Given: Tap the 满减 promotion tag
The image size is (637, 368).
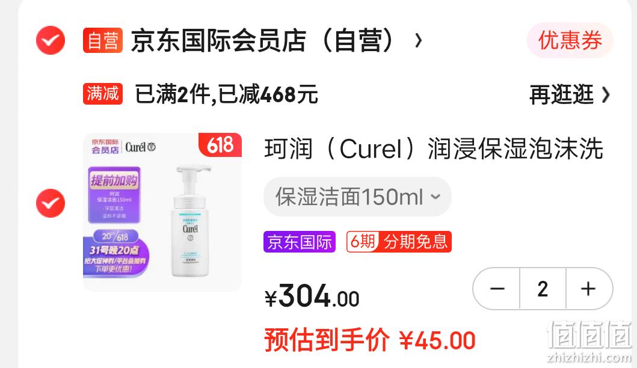Looking at the screenshot, I should tap(103, 94).
